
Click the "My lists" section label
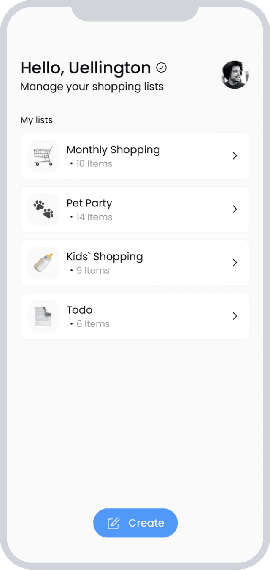coord(37,120)
